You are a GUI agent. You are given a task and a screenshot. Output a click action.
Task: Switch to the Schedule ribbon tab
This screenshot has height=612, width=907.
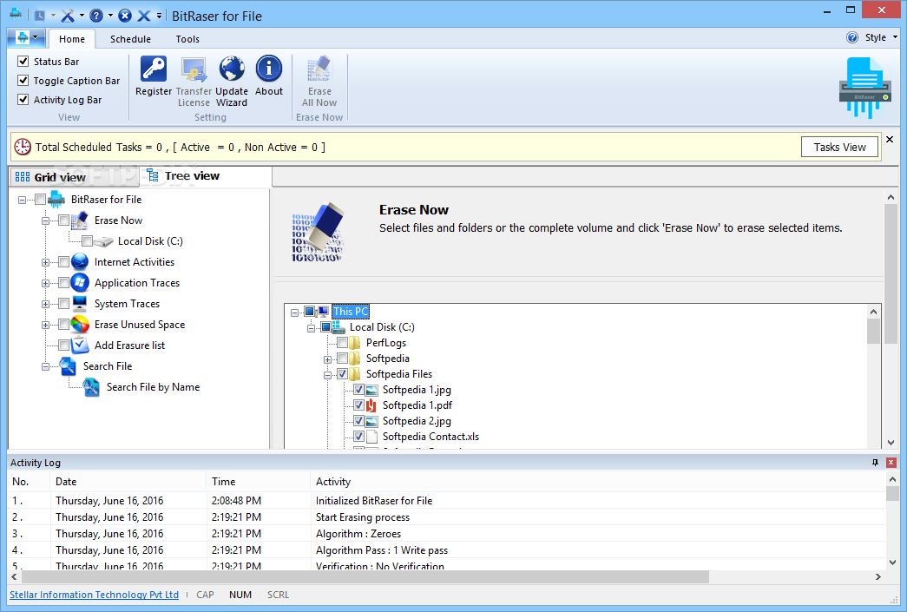[130, 39]
